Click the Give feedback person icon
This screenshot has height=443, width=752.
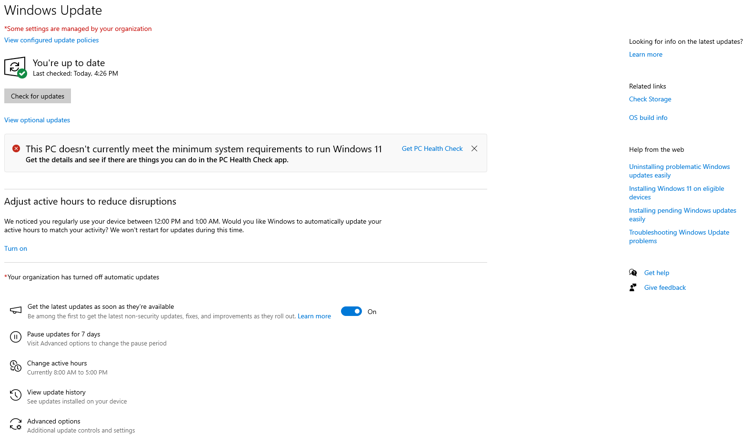(633, 287)
